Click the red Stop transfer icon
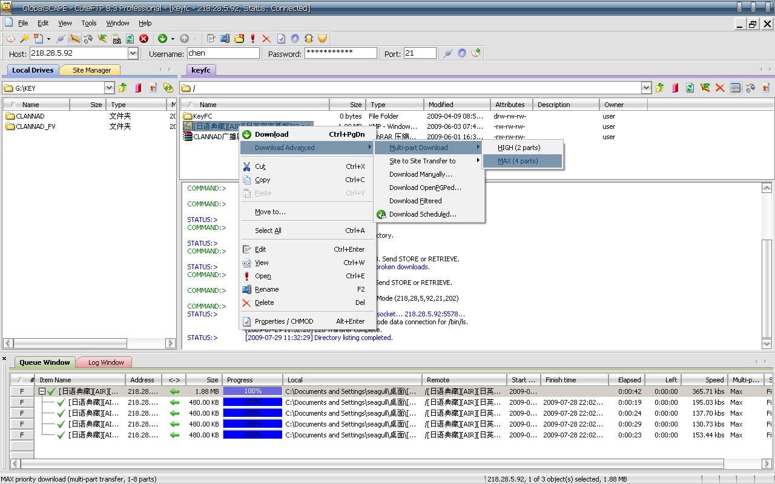This screenshot has width=775, height=484. tap(143, 39)
